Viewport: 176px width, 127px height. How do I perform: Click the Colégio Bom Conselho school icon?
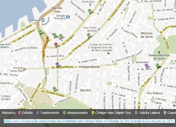(x=108, y=53)
